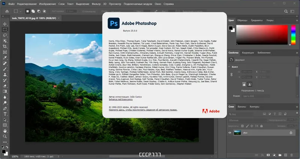Select the Blur tool

pos(5,97)
